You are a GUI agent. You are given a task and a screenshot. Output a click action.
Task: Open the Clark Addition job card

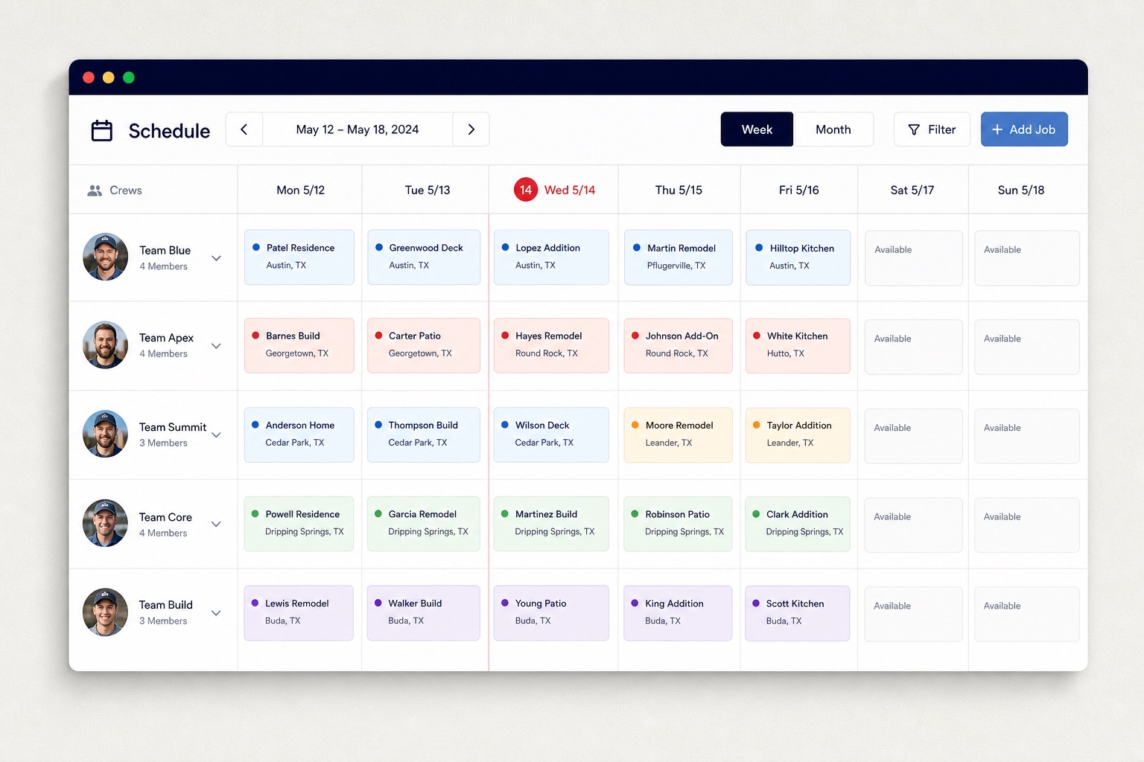coord(798,524)
